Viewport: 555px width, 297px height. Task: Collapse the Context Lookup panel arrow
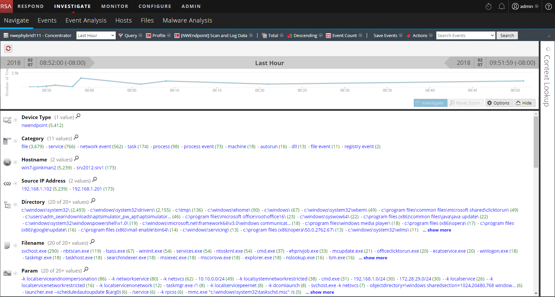coord(547,49)
